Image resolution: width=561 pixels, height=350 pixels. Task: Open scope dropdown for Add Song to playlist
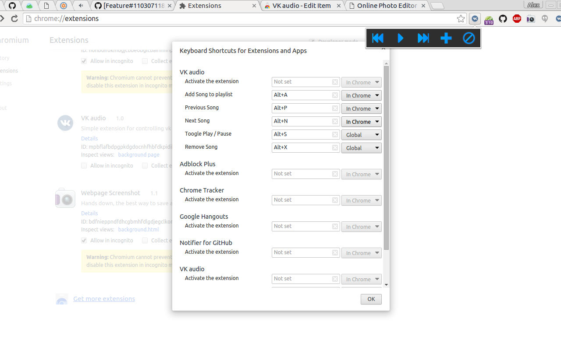pyautogui.click(x=362, y=95)
